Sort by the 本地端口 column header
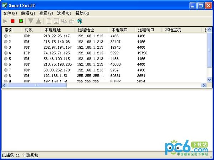Image resolution: width=214 pixels, height=160 pixels. click(122, 30)
